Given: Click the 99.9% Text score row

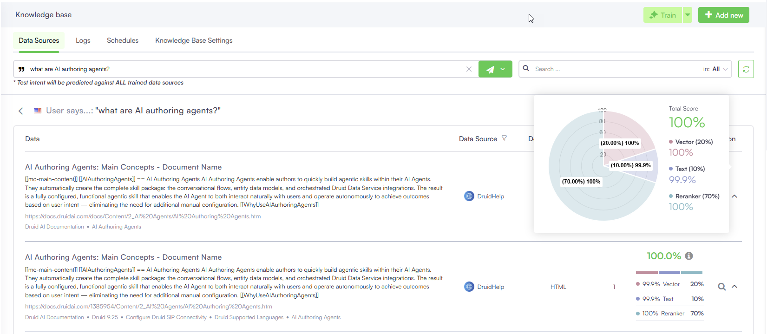Looking at the screenshot, I should [670, 299].
